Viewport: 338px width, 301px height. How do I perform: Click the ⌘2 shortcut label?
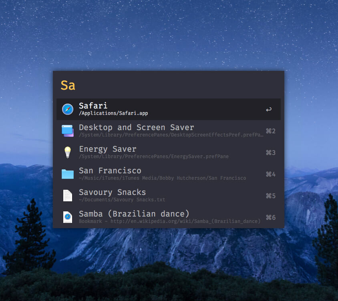(271, 131)
